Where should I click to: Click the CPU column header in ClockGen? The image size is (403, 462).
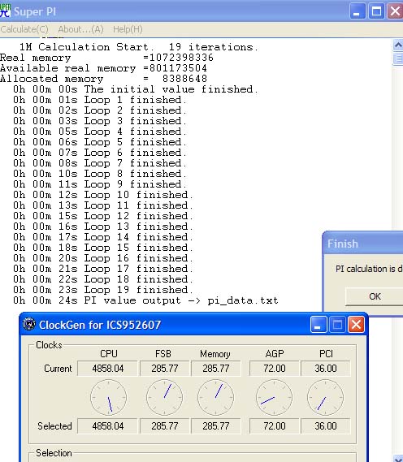point(109,353)
